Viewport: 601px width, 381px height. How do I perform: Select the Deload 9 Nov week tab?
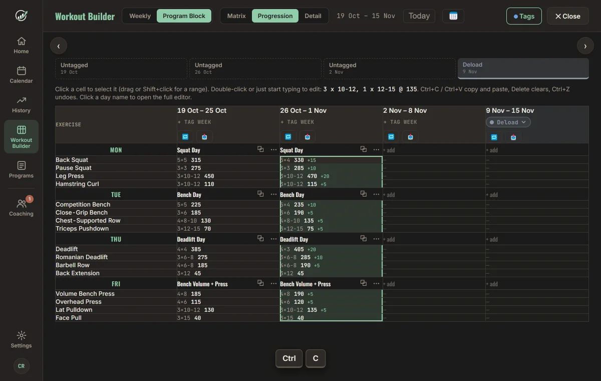523,69
